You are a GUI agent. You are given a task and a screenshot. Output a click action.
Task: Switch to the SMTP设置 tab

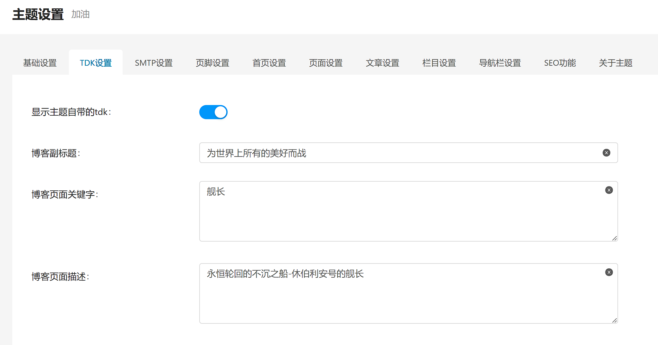point(154,63)
